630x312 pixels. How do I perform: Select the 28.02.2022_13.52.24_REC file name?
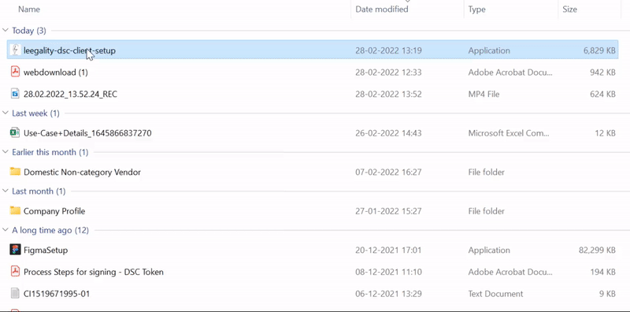[70, 94]
